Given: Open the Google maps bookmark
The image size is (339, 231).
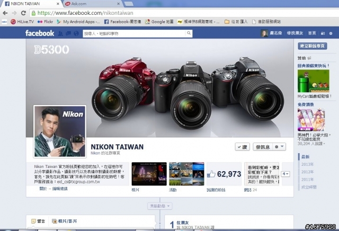Looking at the screenshot, I should click(x=159, y=22).
